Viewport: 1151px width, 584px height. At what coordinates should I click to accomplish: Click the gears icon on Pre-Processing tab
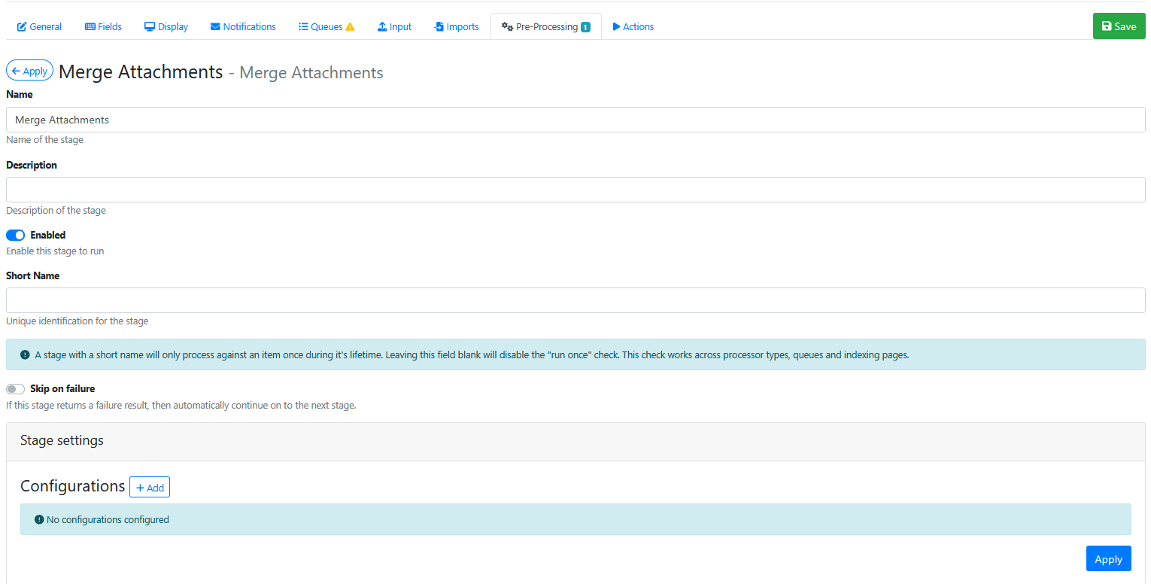[507, 27]
